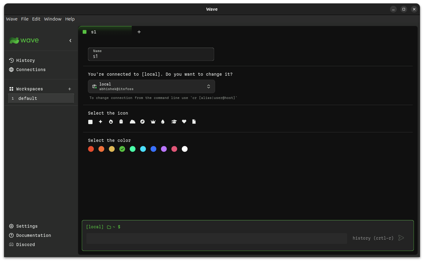Open the local connection dropdown
Screen dimensions: 424x262
click(x=151, y=86)
